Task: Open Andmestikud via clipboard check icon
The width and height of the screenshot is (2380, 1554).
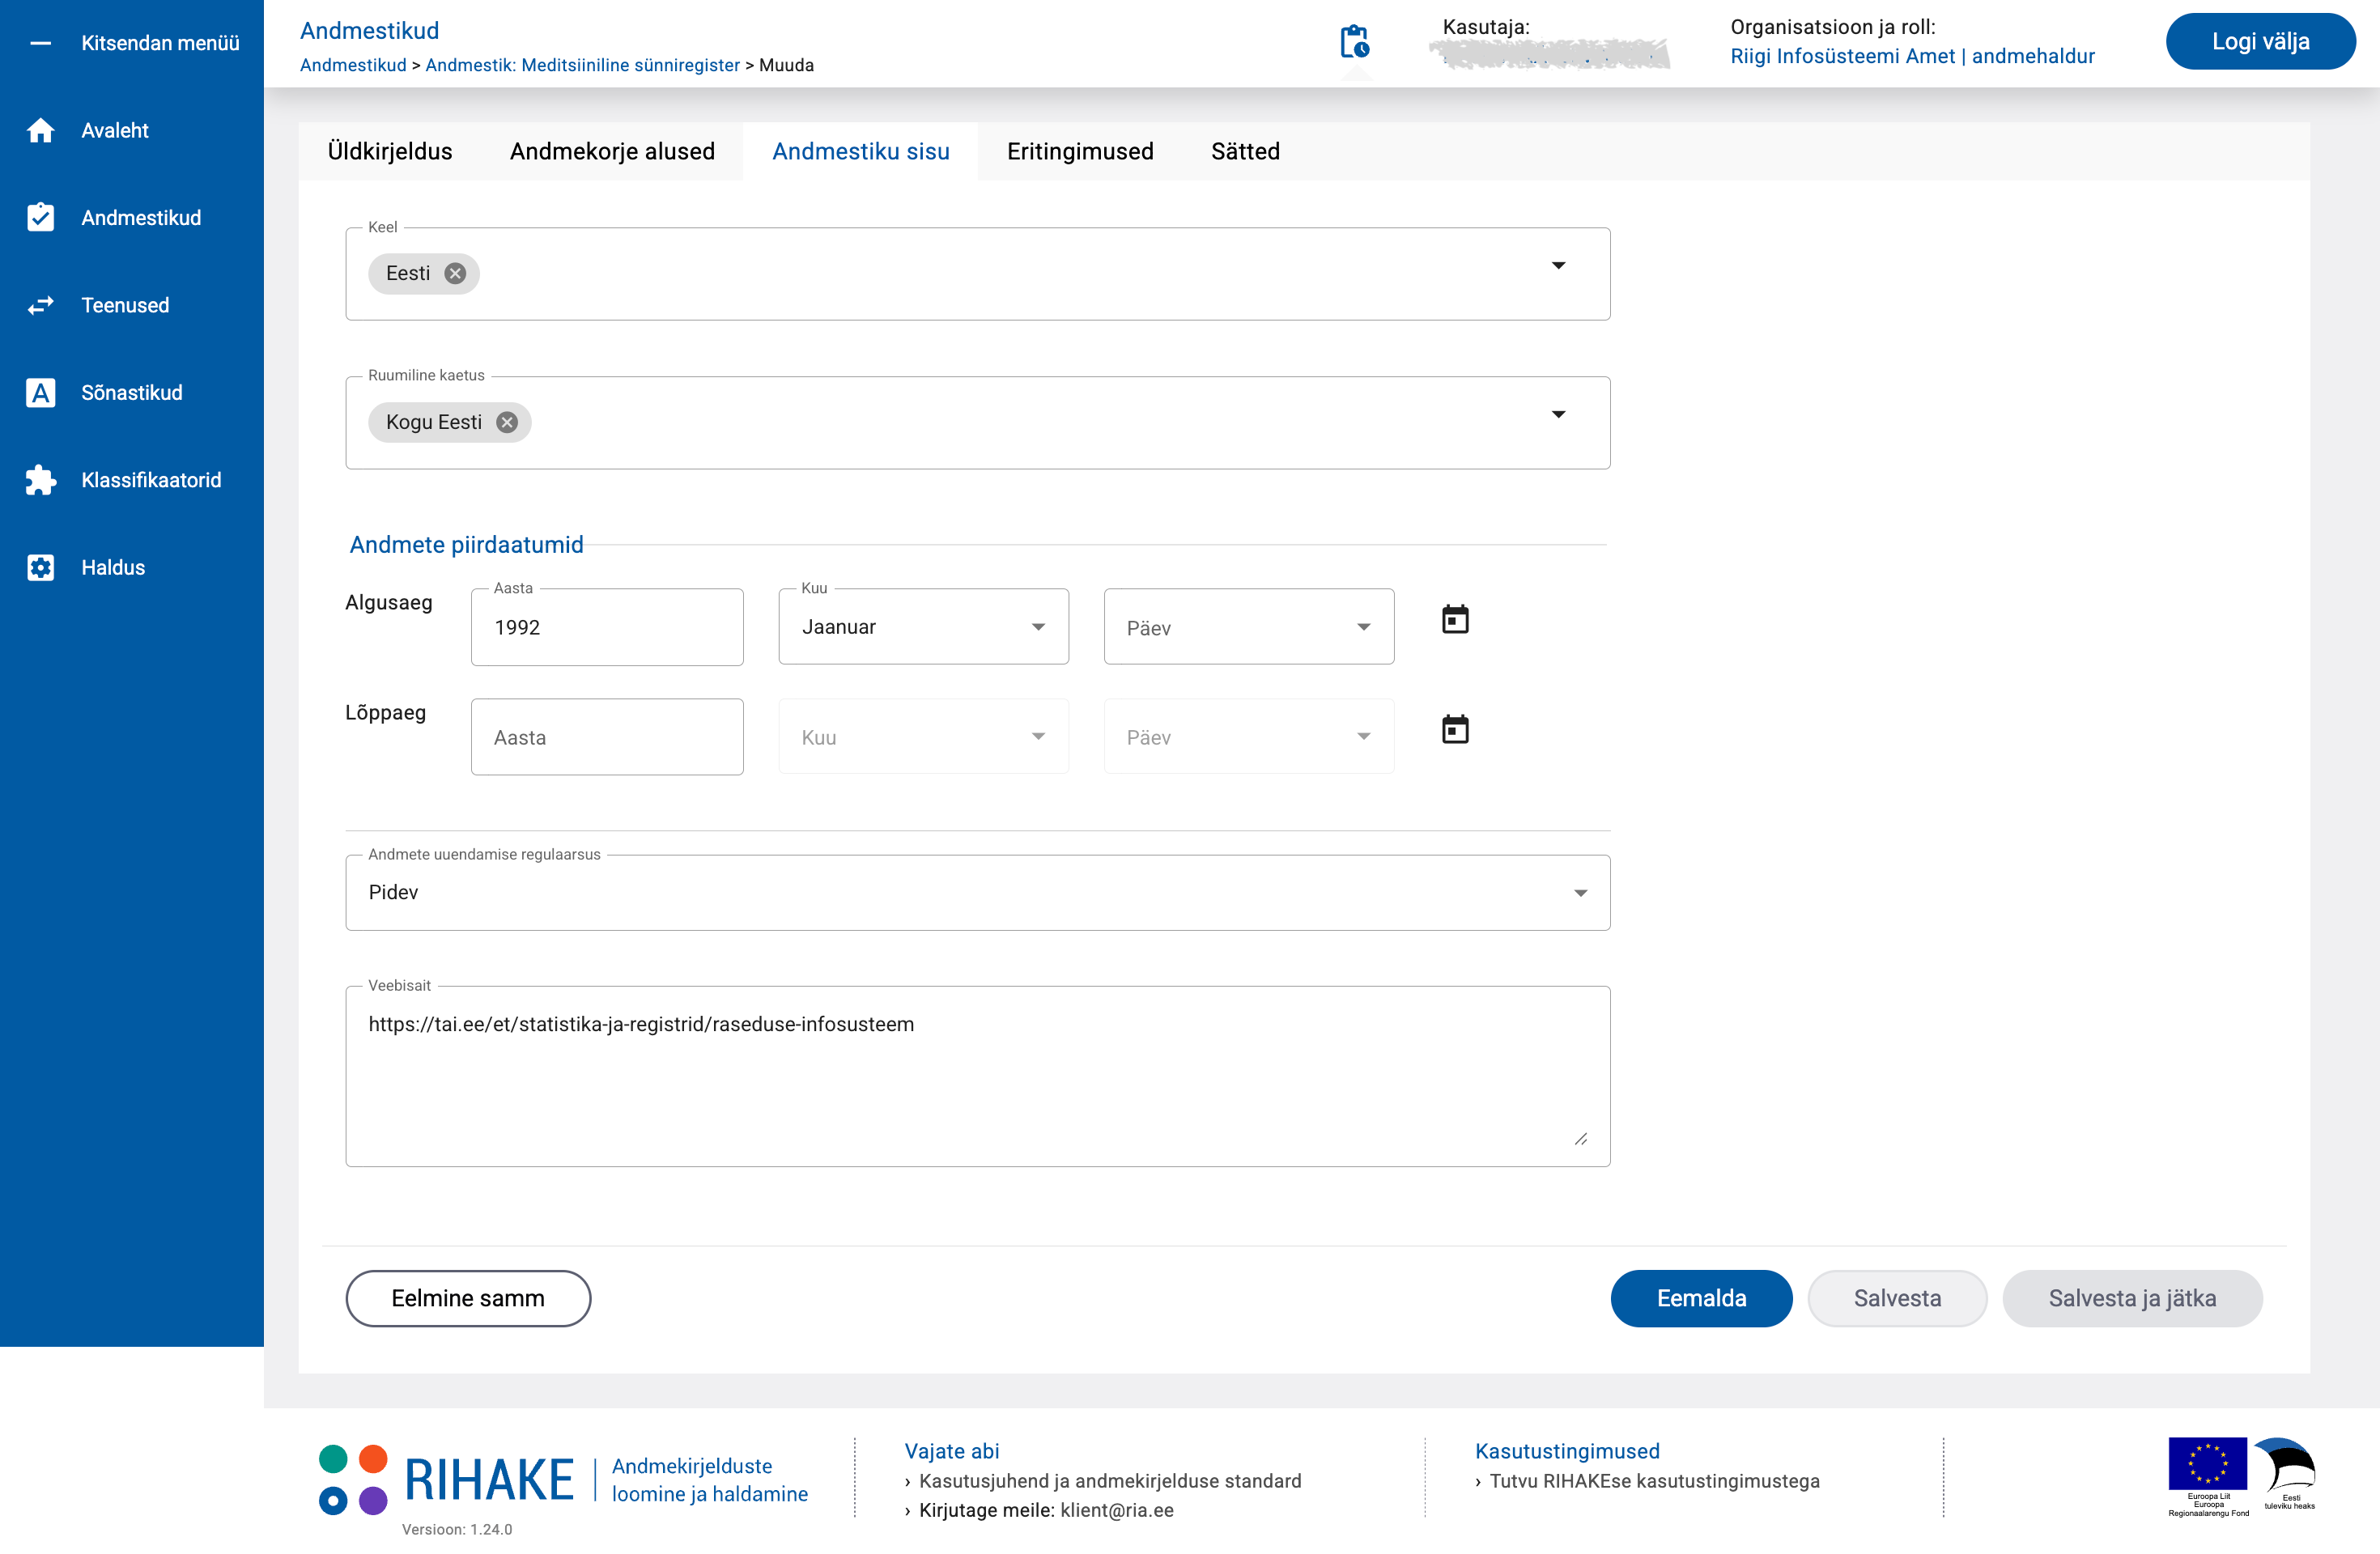Action: click(40, 218)
